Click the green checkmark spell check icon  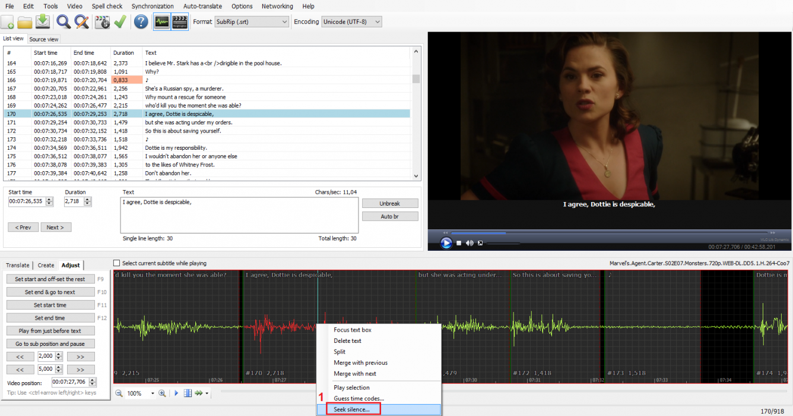pos(120,22)
